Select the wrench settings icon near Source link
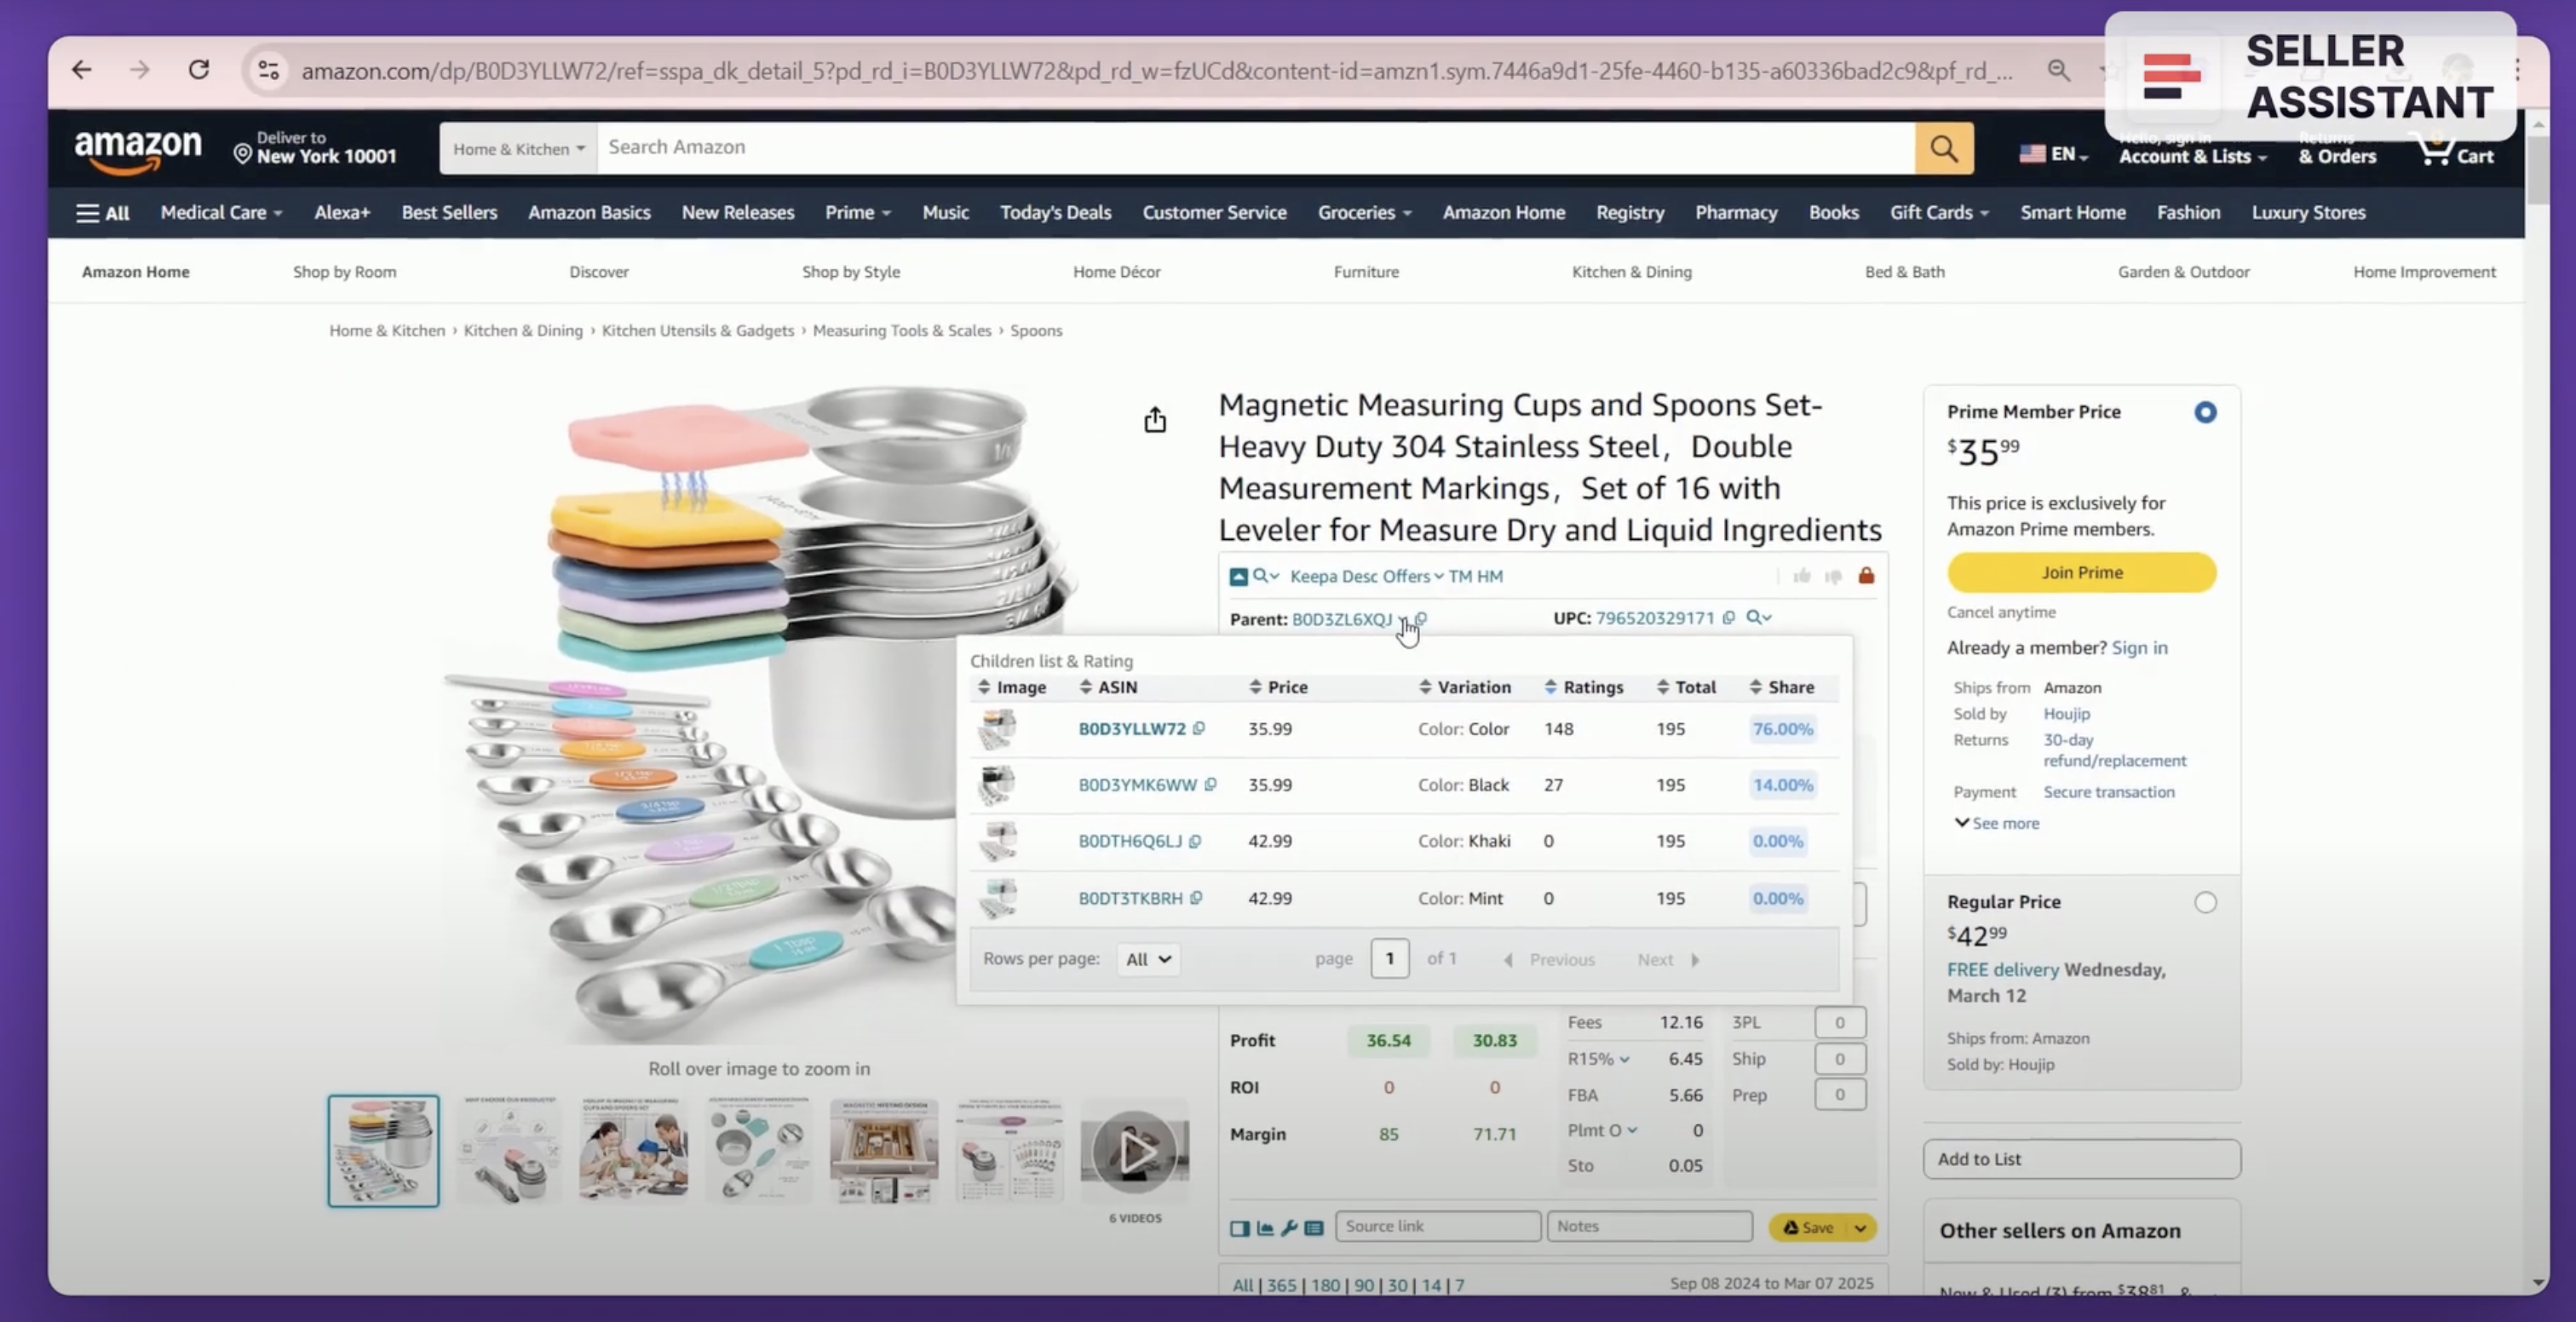 (1289, 1228)
